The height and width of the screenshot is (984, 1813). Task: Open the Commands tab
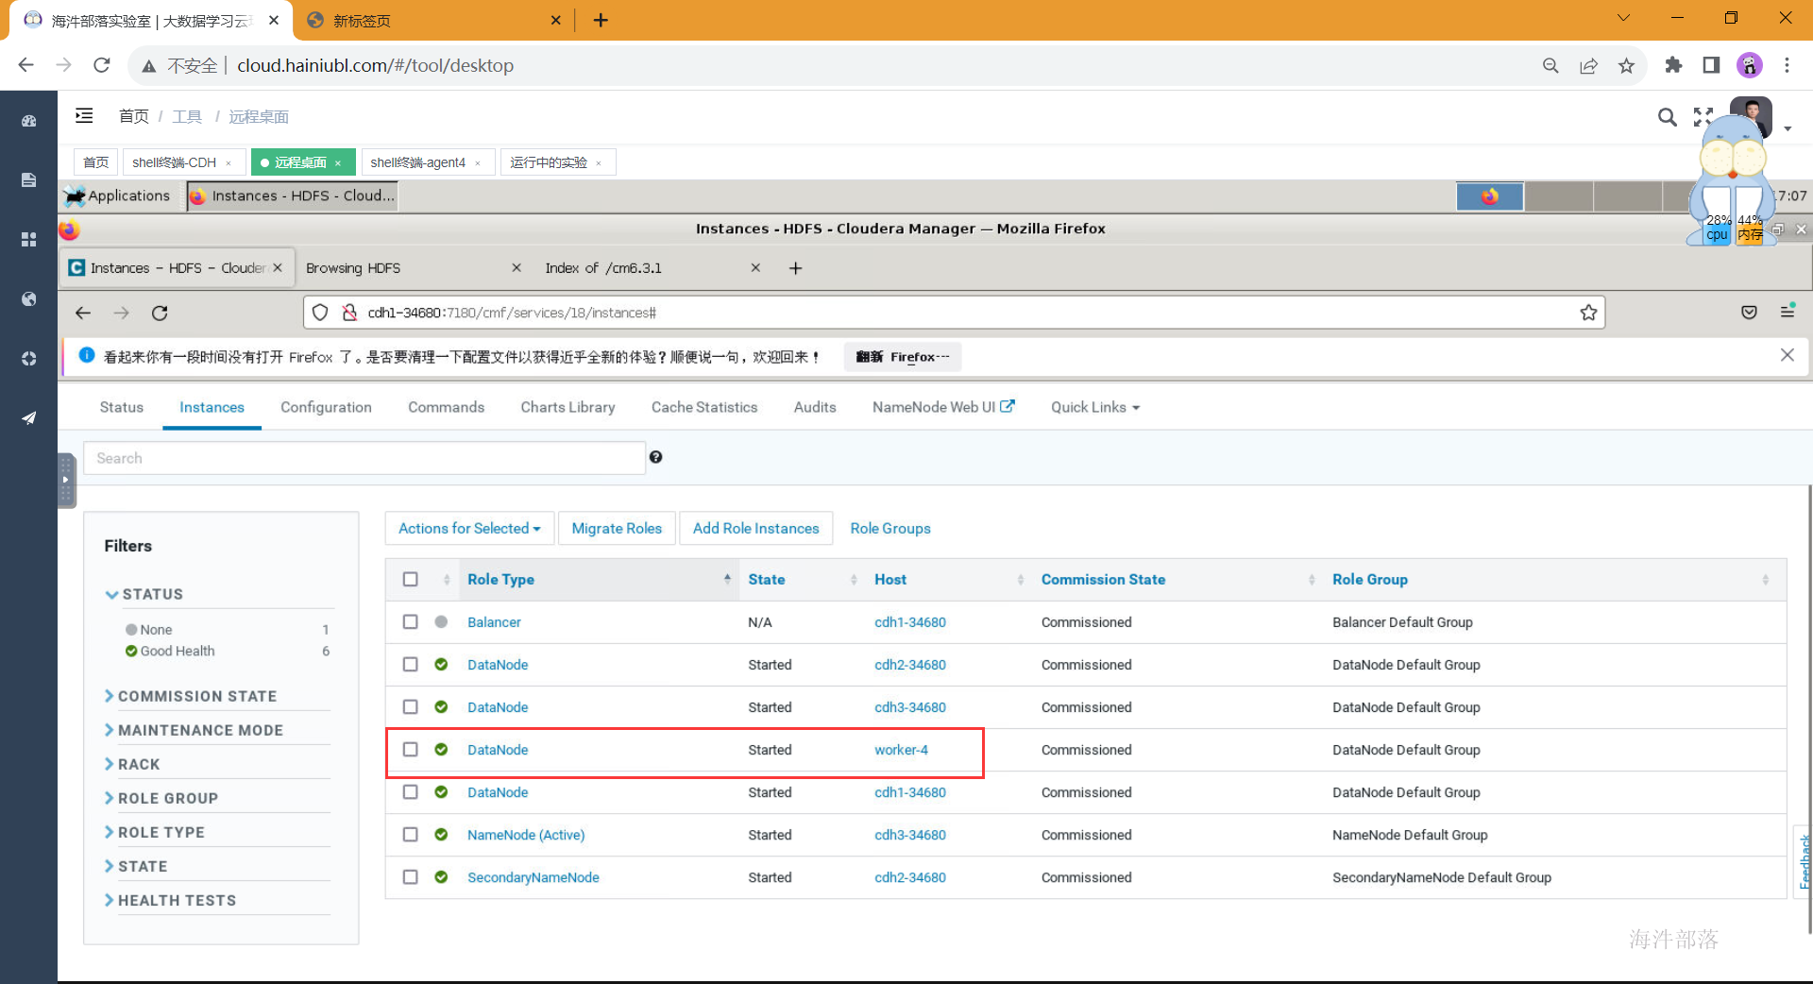pyautogui.click(x=446, y=407)
